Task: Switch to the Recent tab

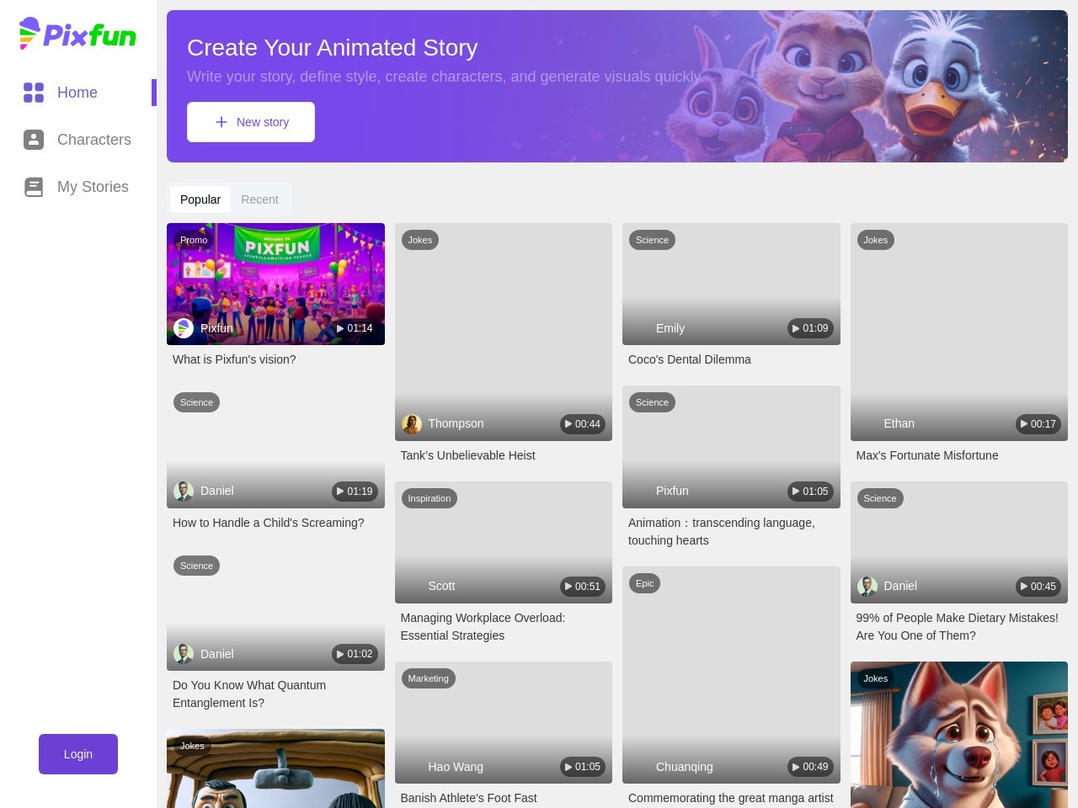Action: 259,199
